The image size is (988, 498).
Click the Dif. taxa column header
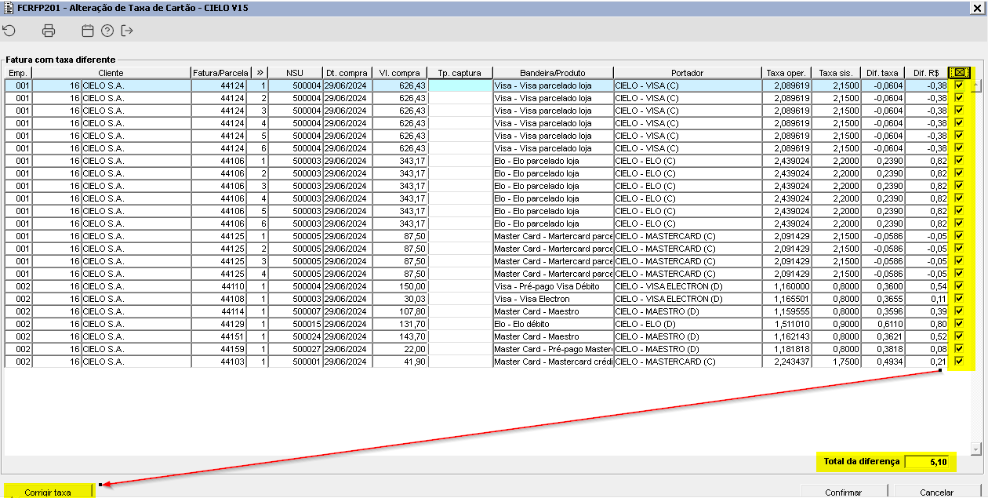point(882,73)
